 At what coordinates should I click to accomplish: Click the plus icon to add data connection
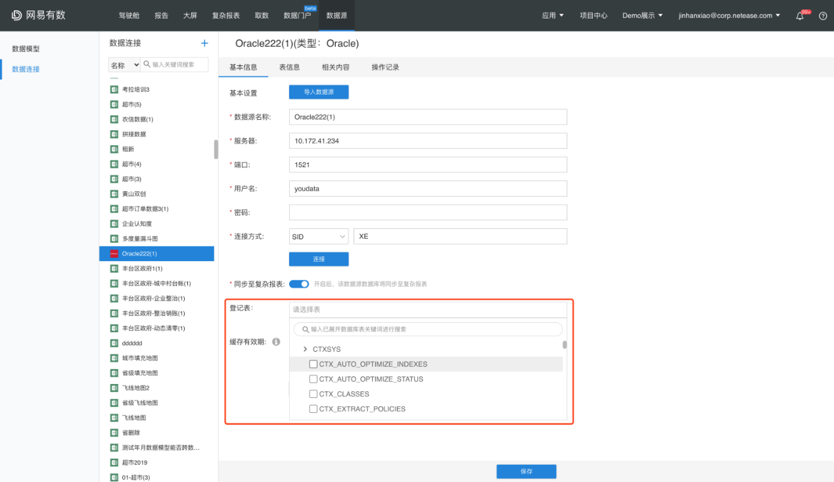point(204,43)
